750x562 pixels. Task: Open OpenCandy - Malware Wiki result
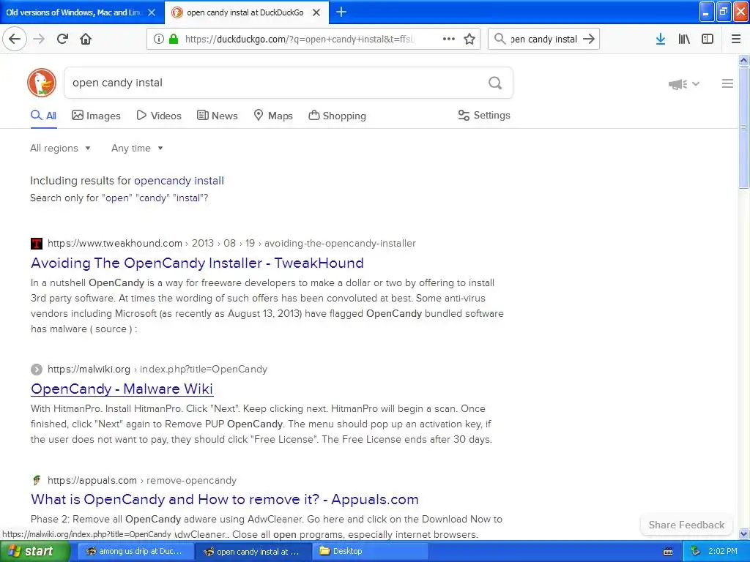[x=122, y=389]
